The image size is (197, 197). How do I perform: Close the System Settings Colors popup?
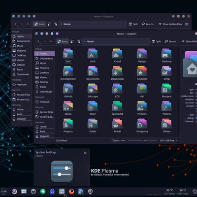(85, 153)
